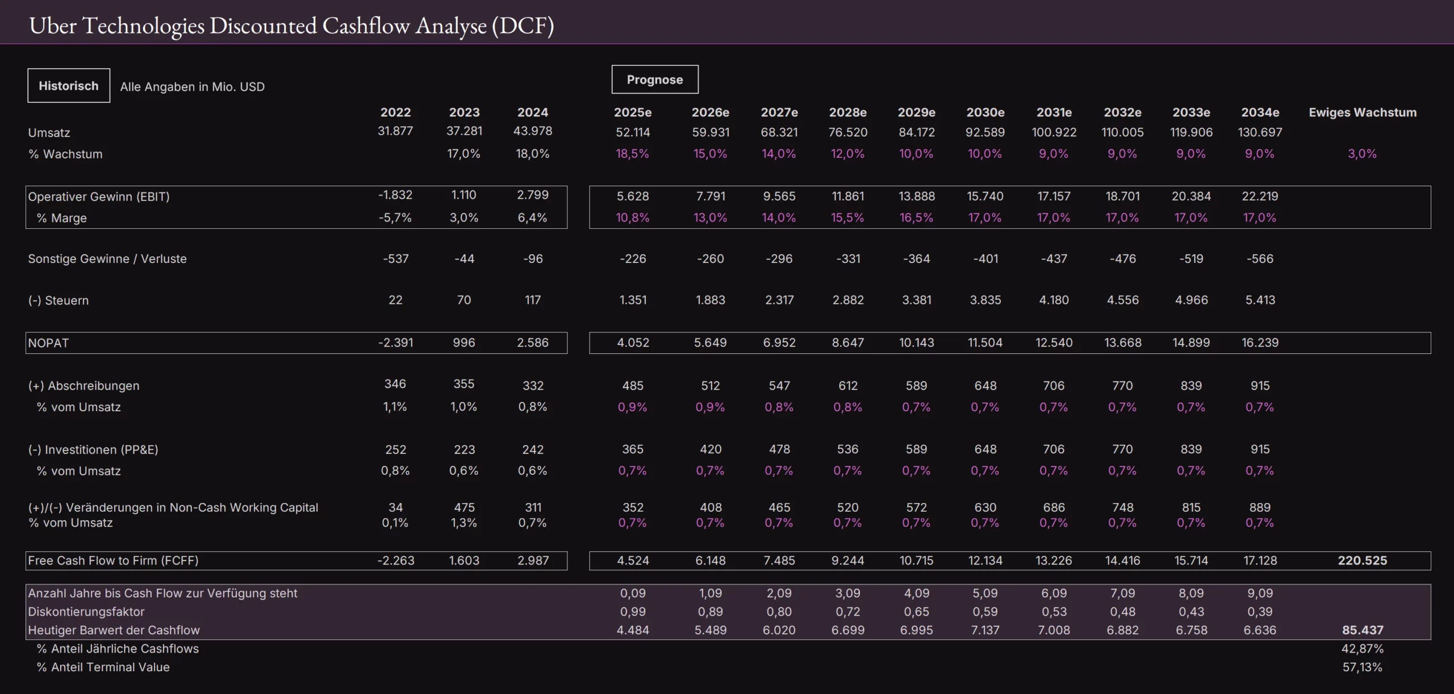Select the 2025e column header
Screen dimensions: 1454x694
click(x=633, y=112)
